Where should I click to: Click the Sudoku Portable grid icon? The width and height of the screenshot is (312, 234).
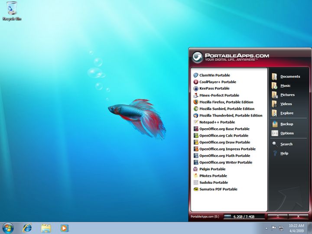tap(196, 182)
